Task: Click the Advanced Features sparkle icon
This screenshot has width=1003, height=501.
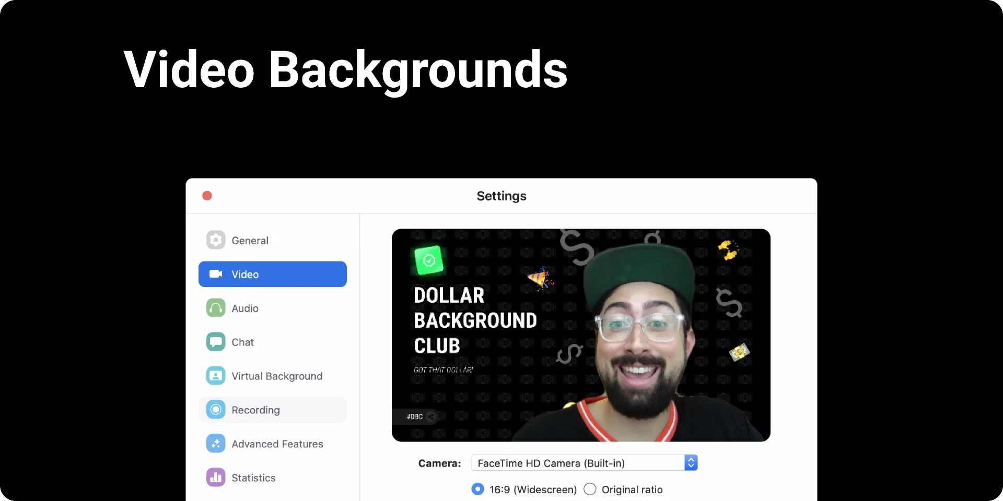Action: tap(216, 444)
